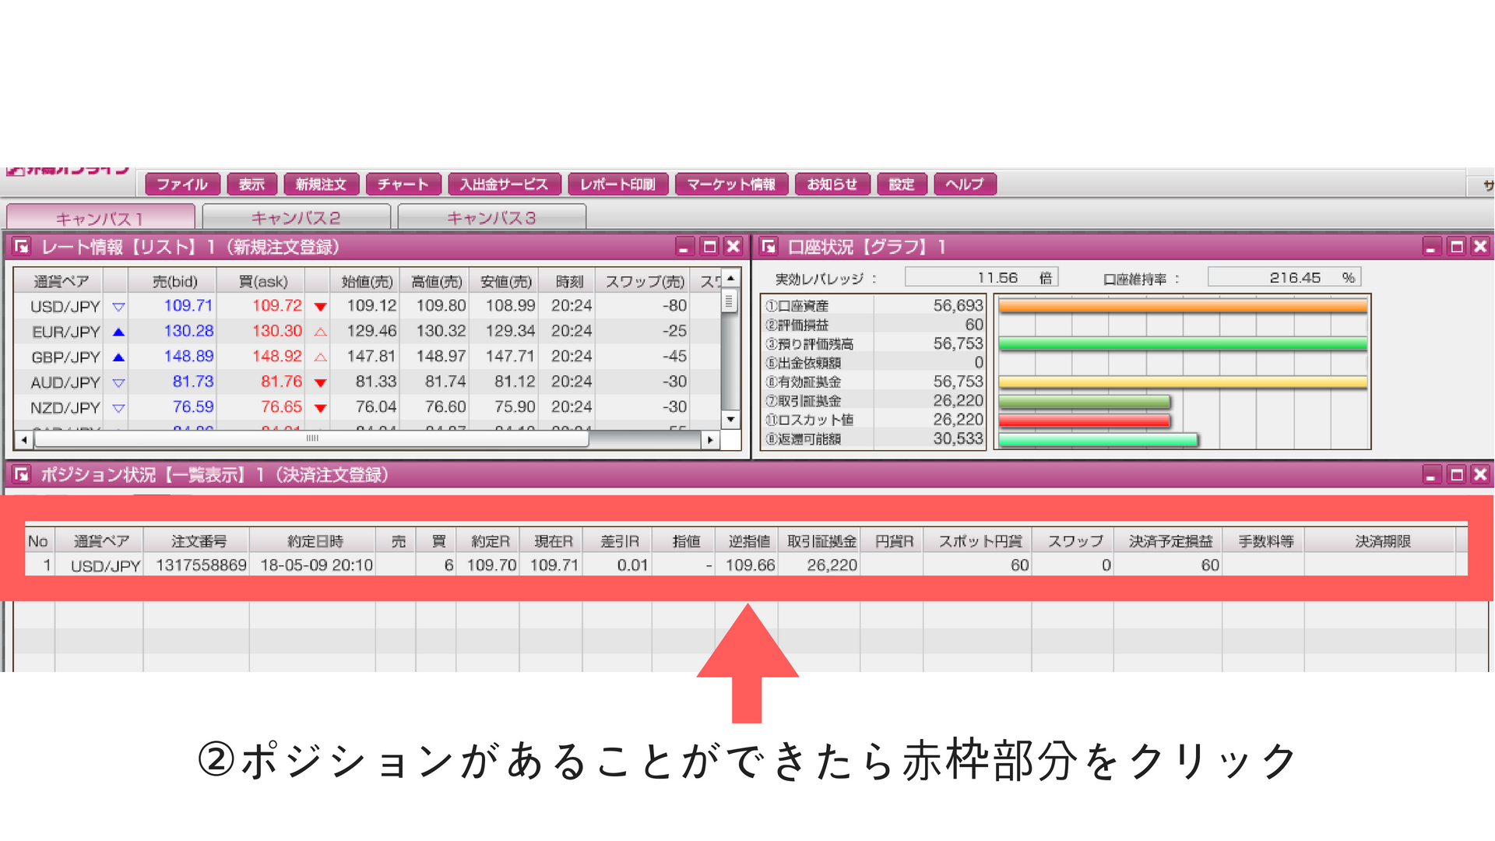
Task: Click the USD/JPY ask price 109.72
Action: (276, 306)
